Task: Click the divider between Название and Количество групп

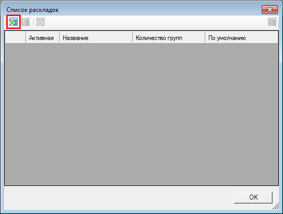Action: click(132, 37)
